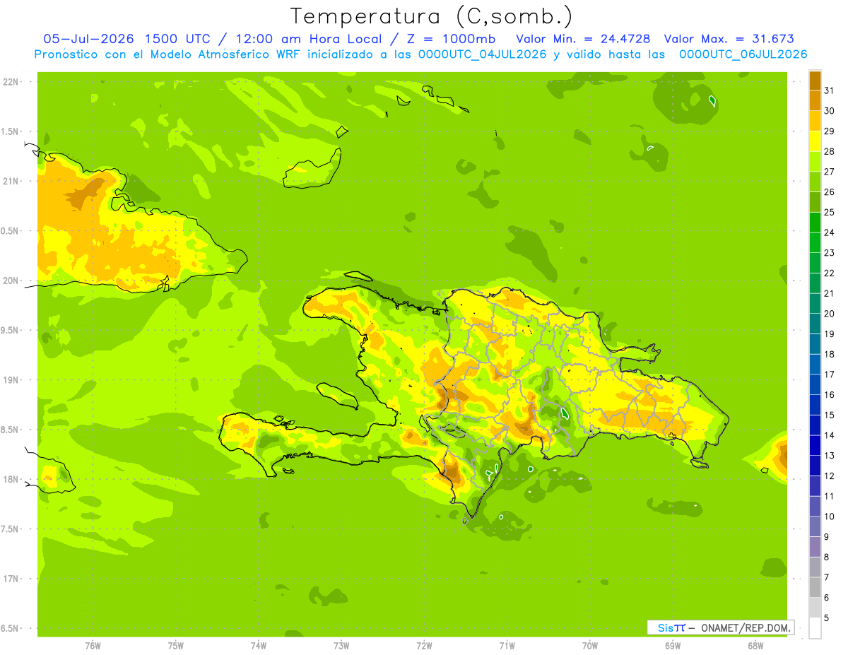Image resolution: width=848 pixels, height=655 pixels.
Task: Click the '28' label on the color scale
Action: 830,151
